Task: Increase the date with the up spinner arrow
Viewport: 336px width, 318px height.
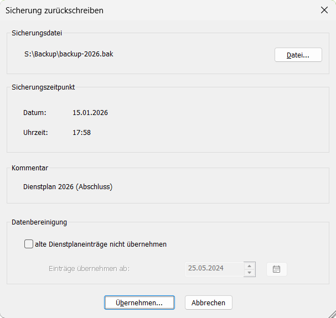Action: [x=249, y=266]
